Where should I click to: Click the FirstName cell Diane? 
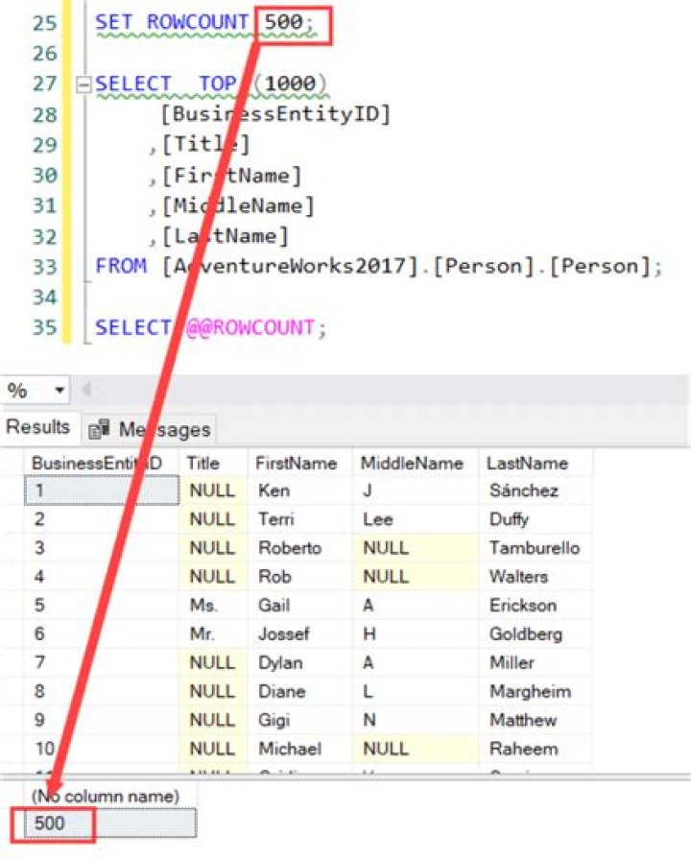(300, 691)
